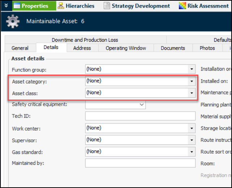Click the Maintained by text field
The width and height of the screenshot is (232, 188).
click(140, 163)
